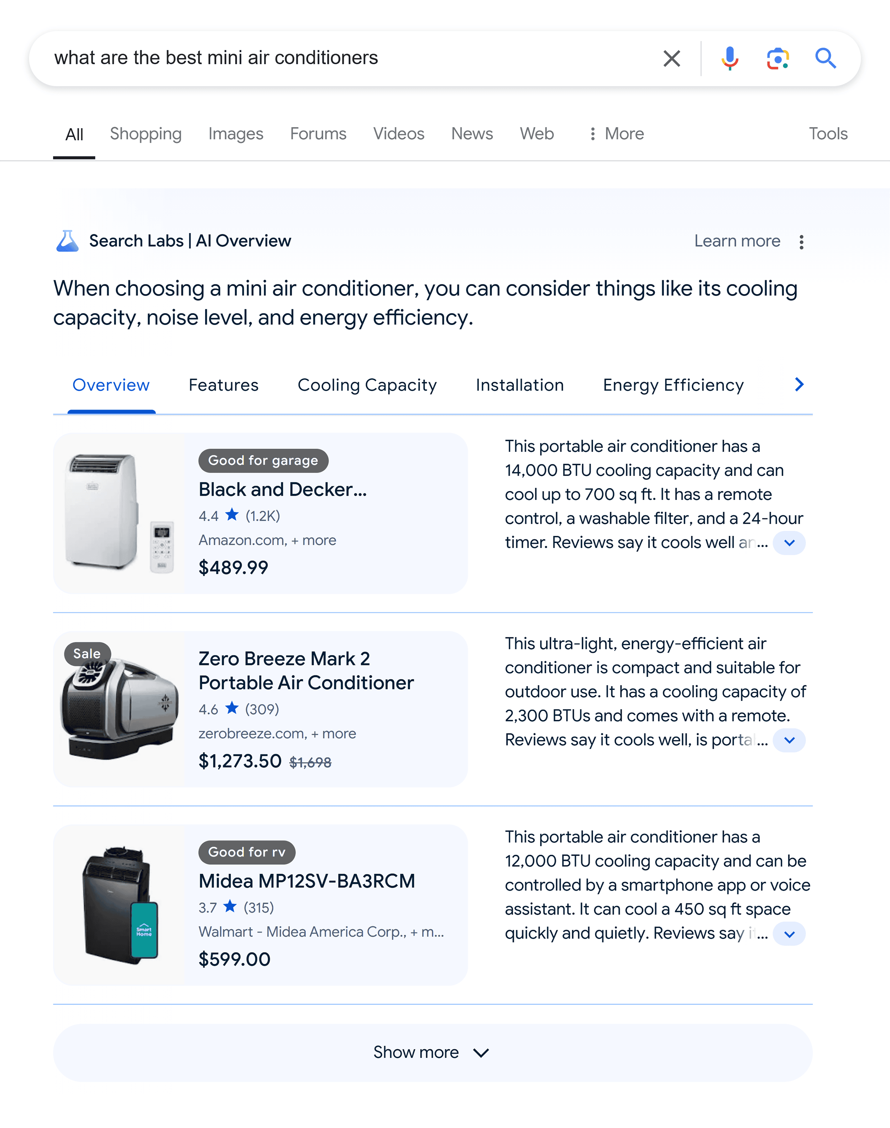Click the magnifying glass to search

click(826, 58)
